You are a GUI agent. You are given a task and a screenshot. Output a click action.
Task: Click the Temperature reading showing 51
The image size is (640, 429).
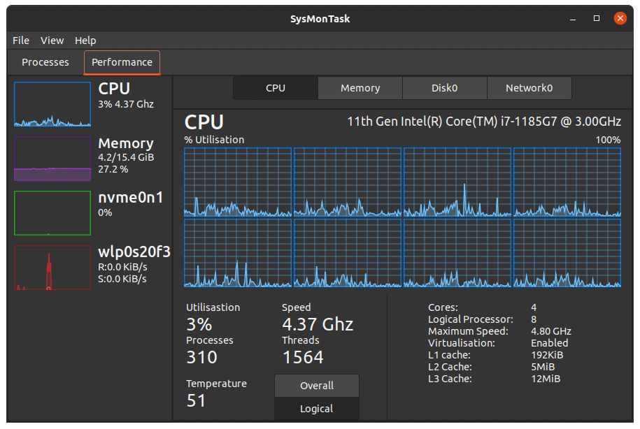(x=197, y=400)
